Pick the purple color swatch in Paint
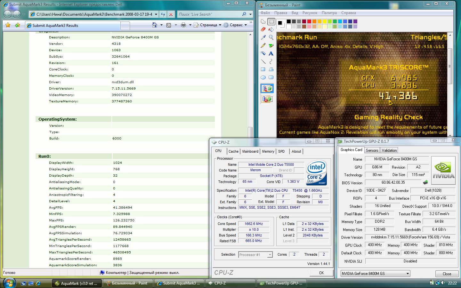Viewport: 461px width, 288px height. click(355, 21)
